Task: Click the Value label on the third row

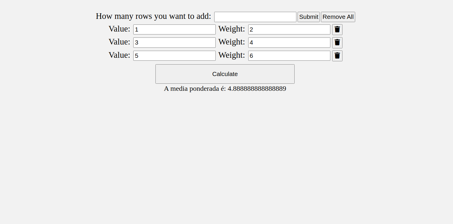Action: coord(119,55)
